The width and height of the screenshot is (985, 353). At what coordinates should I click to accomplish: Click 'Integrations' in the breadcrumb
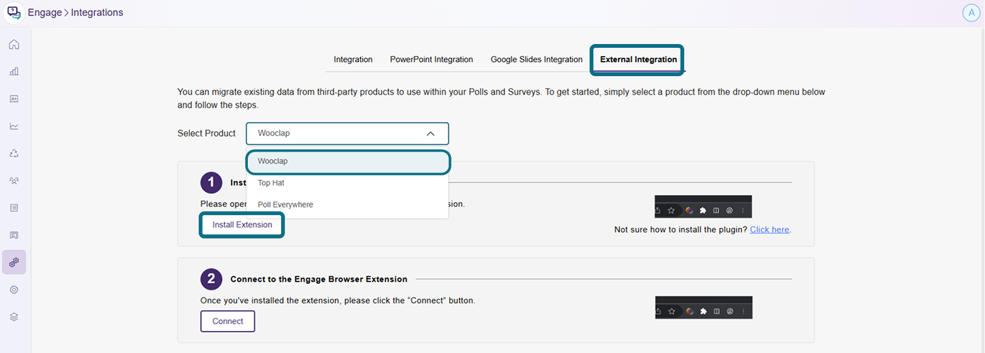(x=97, y=13)
